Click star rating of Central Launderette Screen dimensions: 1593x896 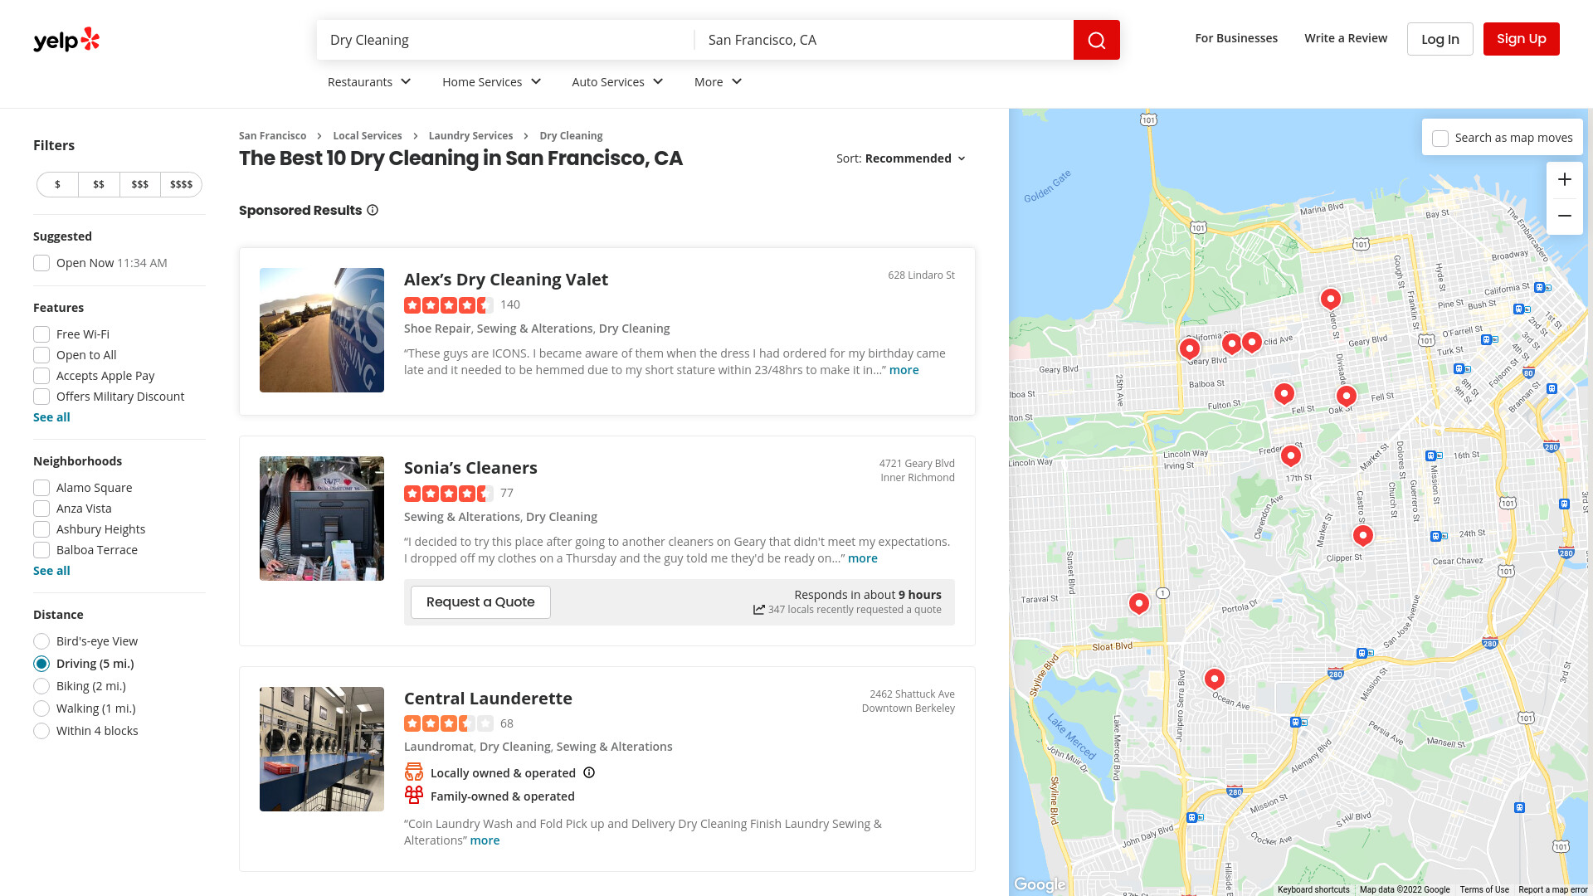click(449, 723)
